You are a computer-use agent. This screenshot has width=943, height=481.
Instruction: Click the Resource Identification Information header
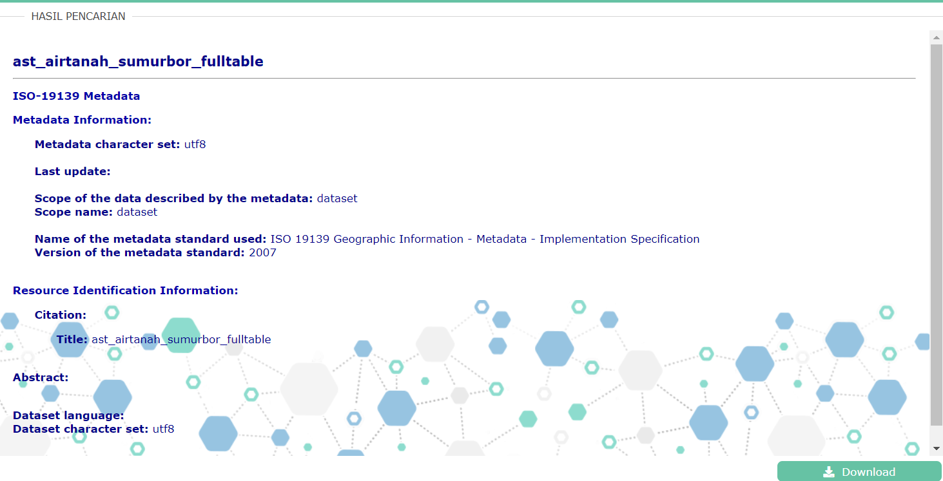125,290
